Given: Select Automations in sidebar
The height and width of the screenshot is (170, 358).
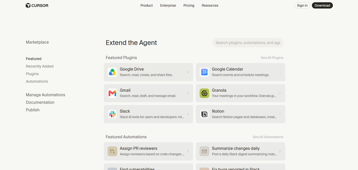Looking at the screenshot, I should (x=37, y=81).
